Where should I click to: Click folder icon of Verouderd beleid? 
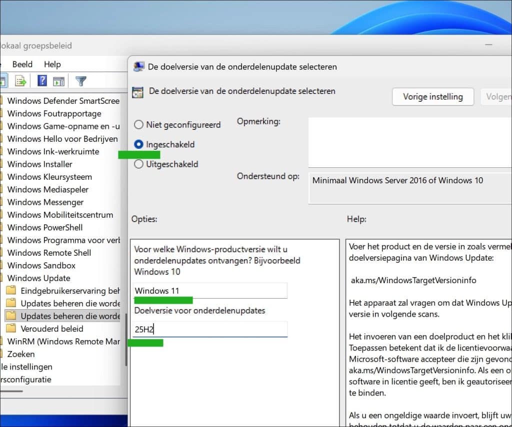[11, 328]
